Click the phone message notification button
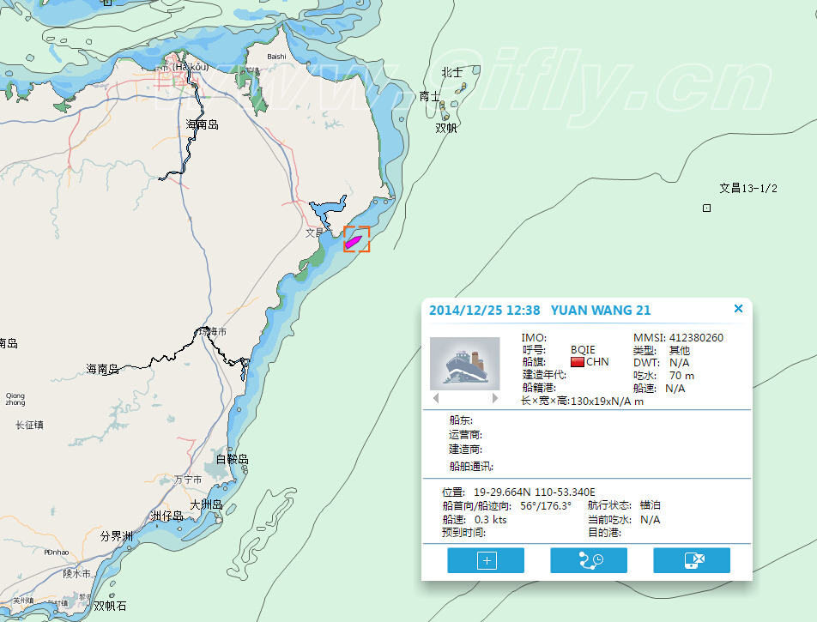 click(691, 560)
